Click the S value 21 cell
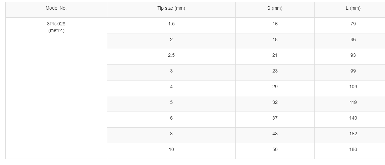The image size is (385, 165). coord(275,55)
